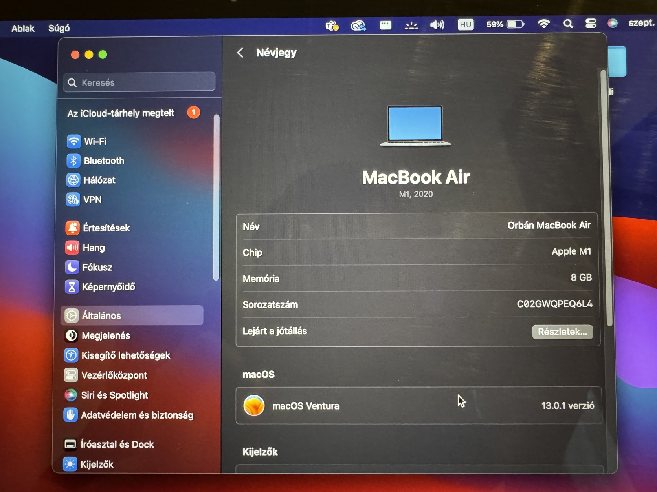
Task: Go back from Névjegy page
Action: tap(240, 53)
